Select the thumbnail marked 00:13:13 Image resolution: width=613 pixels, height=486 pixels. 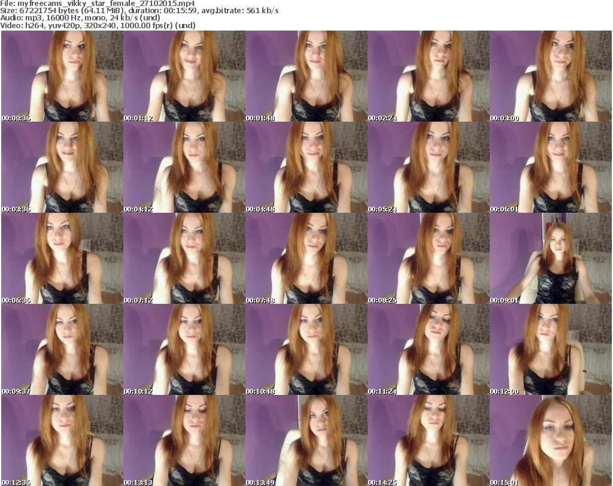tap(184, 440)
